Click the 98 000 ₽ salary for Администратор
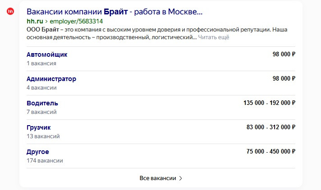 [284, 78]
